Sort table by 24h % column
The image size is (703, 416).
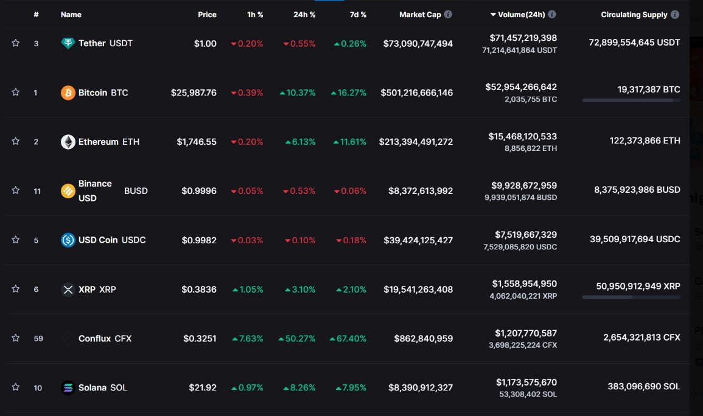(304, 15)
